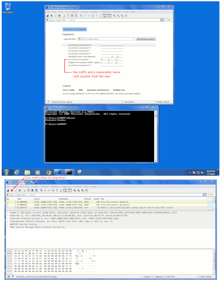Reset zoom to normal in capture window
Viewport: 221px width, 281px height.
click(83, 190)
